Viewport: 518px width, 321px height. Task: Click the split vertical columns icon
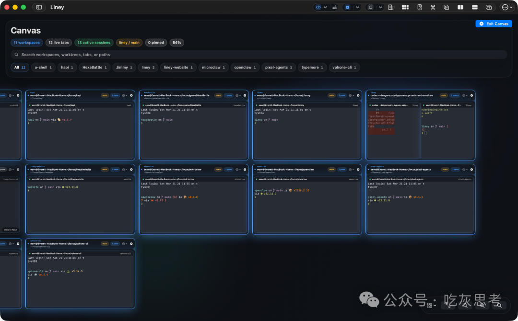[460, 7]
